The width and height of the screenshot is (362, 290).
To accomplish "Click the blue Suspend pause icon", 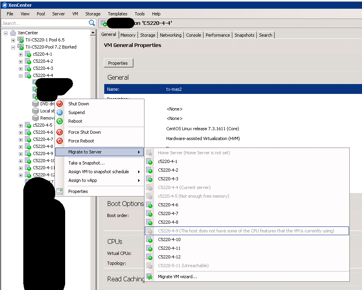I will tap(60, 112).
